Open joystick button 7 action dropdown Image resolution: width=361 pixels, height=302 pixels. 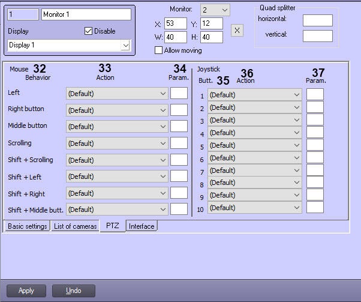click(255, 171)
